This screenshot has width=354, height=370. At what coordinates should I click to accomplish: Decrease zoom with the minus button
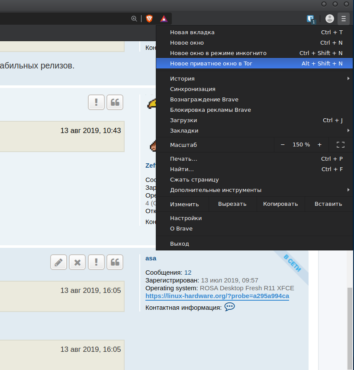pyautogui.click(x=283, y=145)
